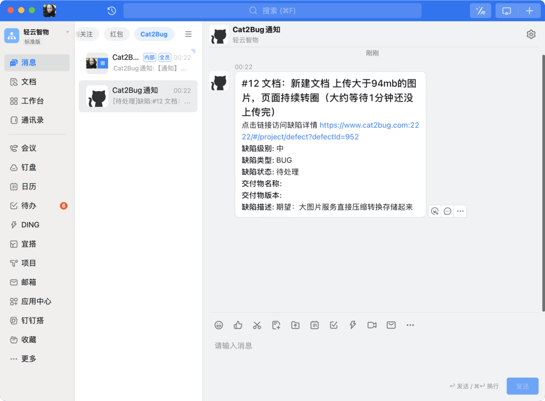Open the cat2bug.com defect link
The height and width of the screenshot is (401, 545).
click(x=330, y=131)
